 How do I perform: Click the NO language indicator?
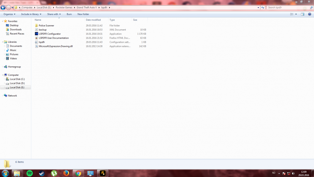pos(274,173)
